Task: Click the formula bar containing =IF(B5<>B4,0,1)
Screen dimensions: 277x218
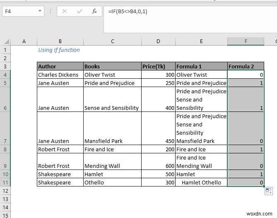Action: pos(190,19)
